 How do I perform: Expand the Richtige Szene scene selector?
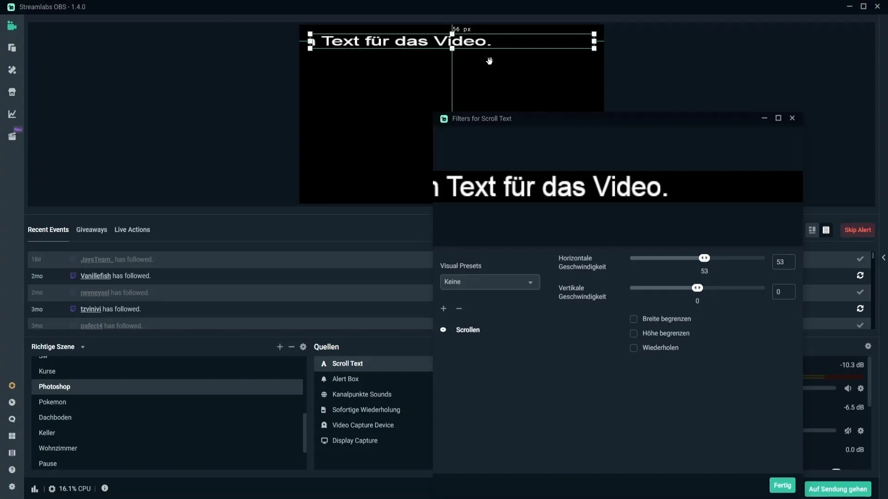[x=82, y=347]
